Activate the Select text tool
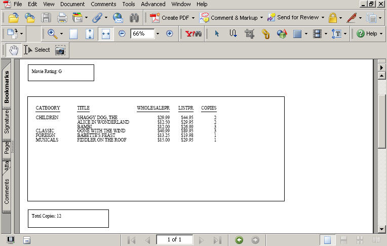 coord(37,50)
